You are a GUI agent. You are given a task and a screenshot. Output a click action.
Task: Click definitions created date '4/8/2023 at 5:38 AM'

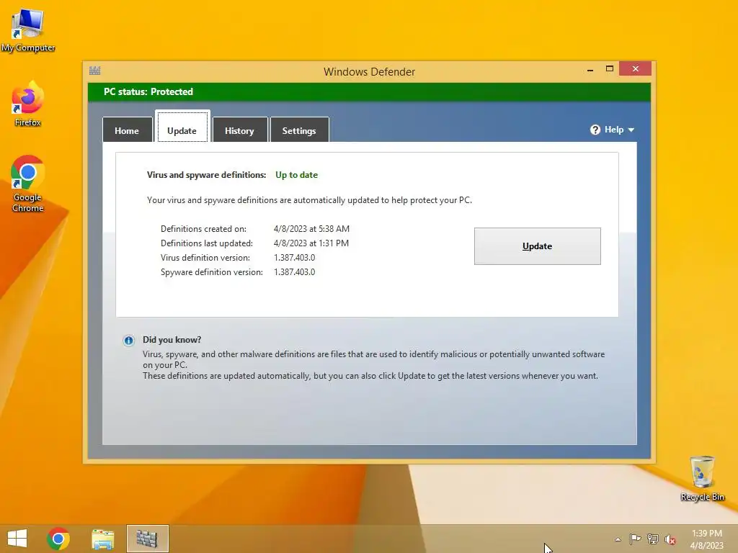(x=311, y=229)
